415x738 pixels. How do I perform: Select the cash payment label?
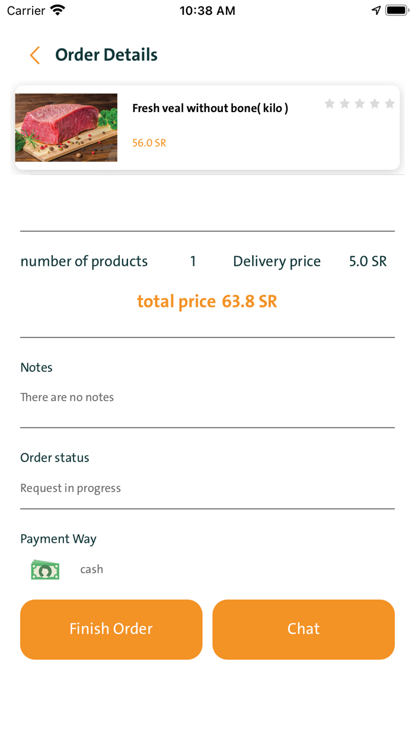pyautogui.click(x=92, y=570)
